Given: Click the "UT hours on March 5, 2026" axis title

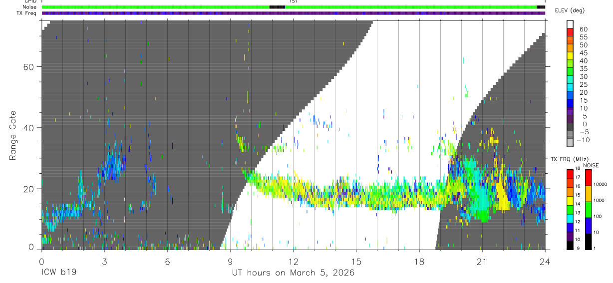Looking at the screenshot, I should [x=293, y=273].
